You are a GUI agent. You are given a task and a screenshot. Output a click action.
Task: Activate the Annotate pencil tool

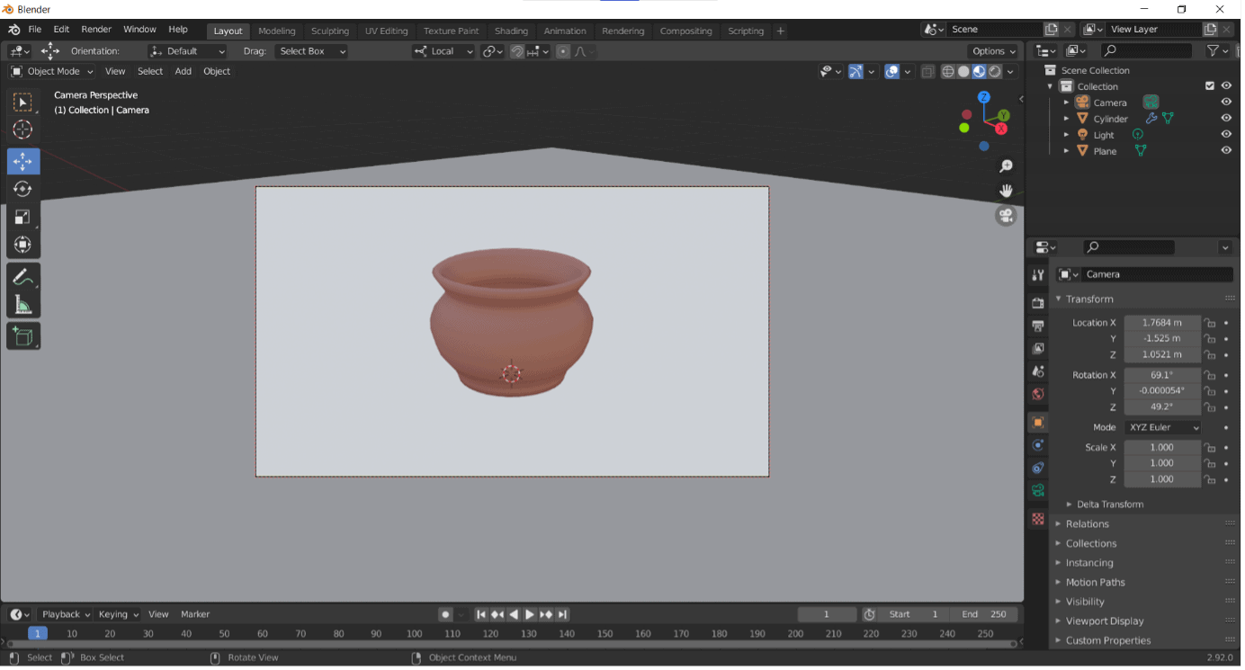click(x=23, y=278)
